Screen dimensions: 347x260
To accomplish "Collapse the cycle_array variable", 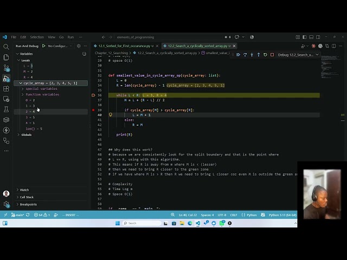I will pyautogui.click(x=50, y=83).
